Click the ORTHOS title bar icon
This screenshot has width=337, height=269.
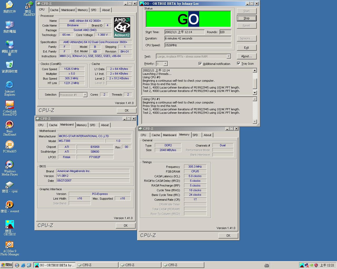click(142, 4)
